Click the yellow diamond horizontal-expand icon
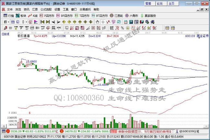 75,22
